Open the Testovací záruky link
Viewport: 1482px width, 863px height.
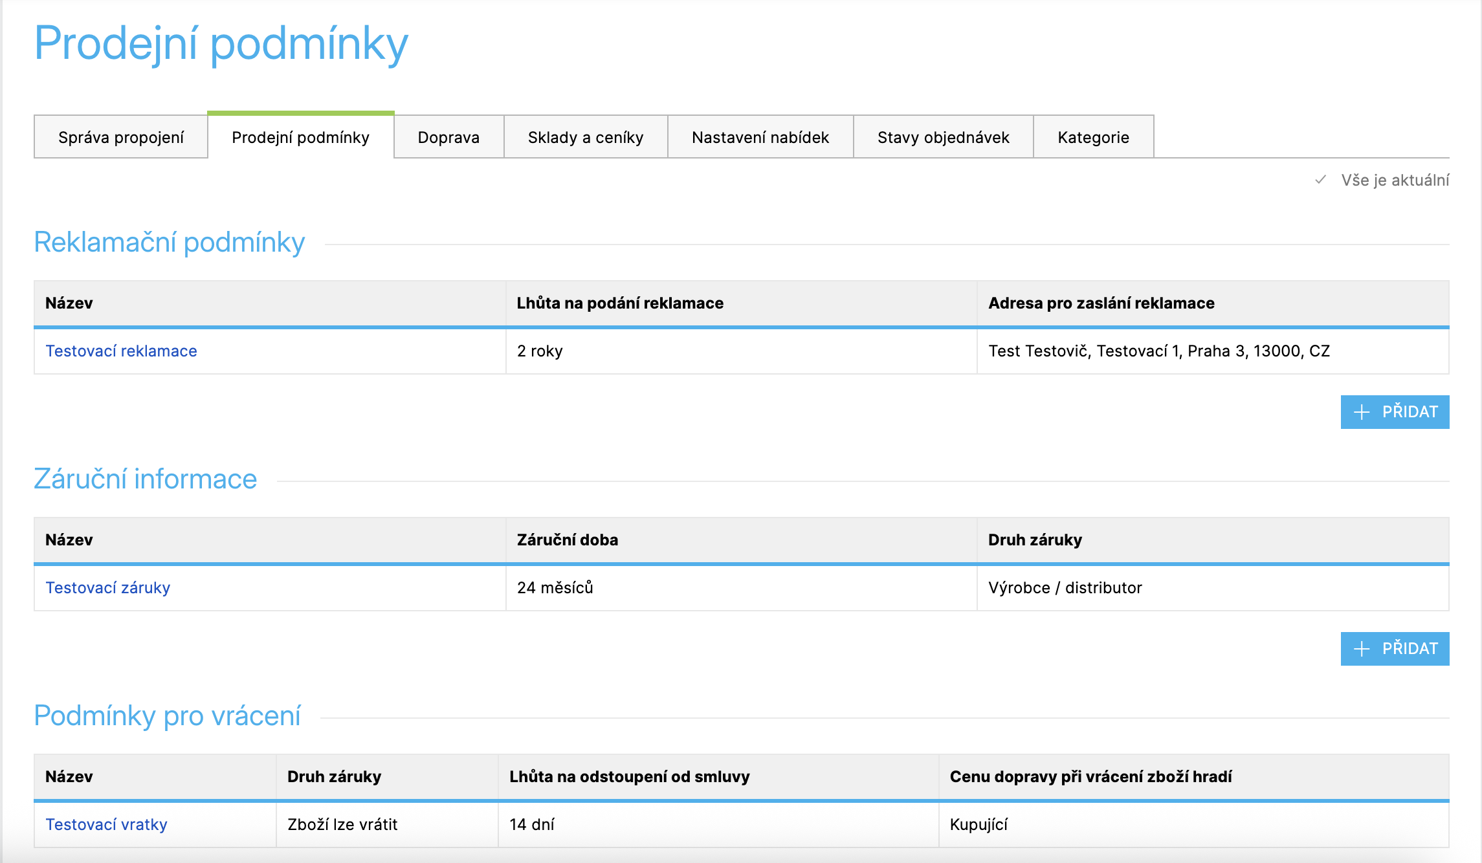[107, 587]
